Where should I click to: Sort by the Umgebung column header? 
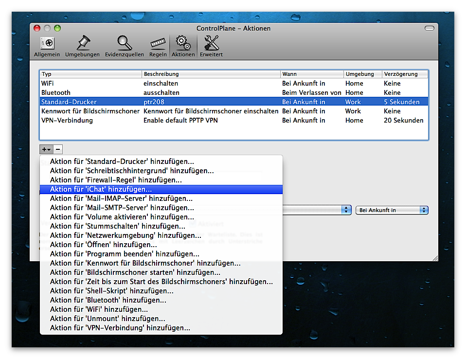point(363,74)
